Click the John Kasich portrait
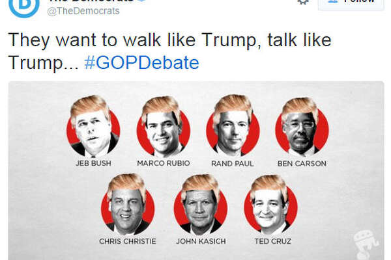This screenshot has width=391, height=260. [201, 205]
